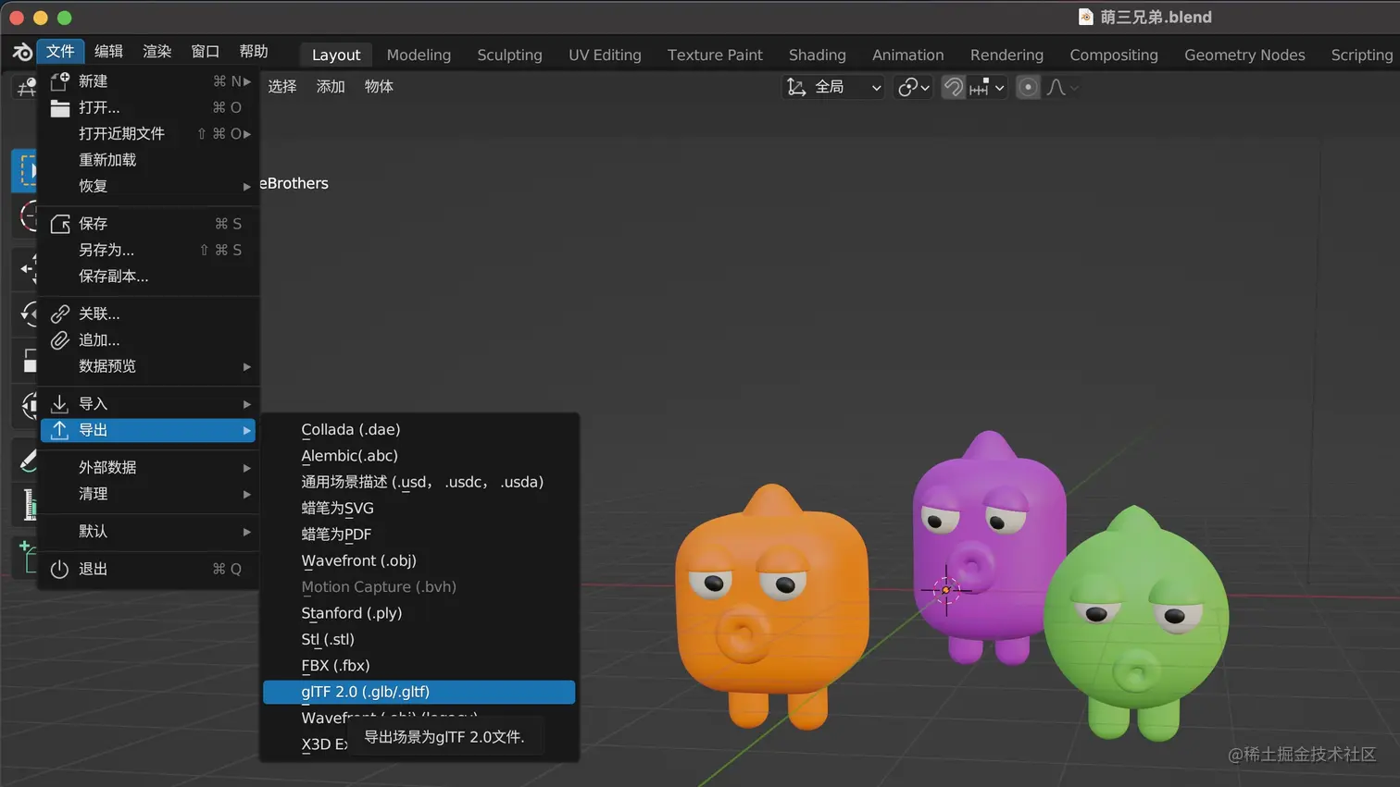Open the pivot point dropdown

[913, 87]
